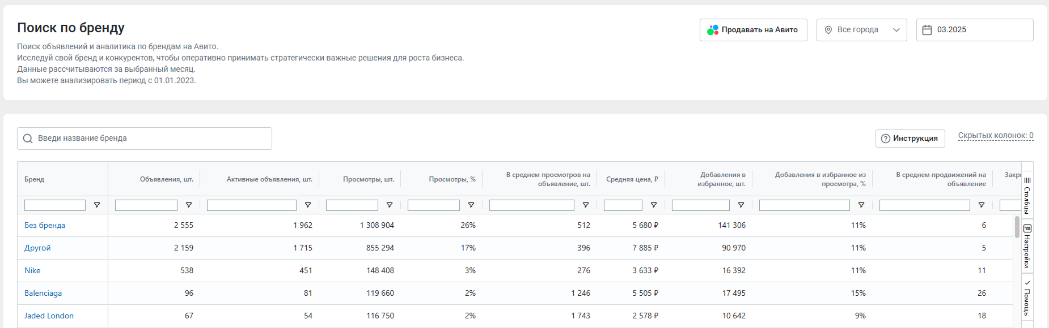Open filter icon for Средняя цена column

point(654,205)
